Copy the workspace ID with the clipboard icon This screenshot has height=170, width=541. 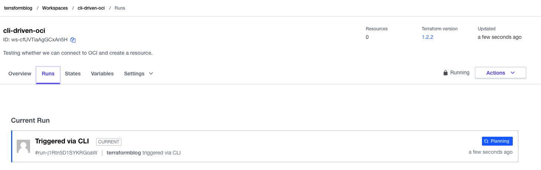point(73,40)
